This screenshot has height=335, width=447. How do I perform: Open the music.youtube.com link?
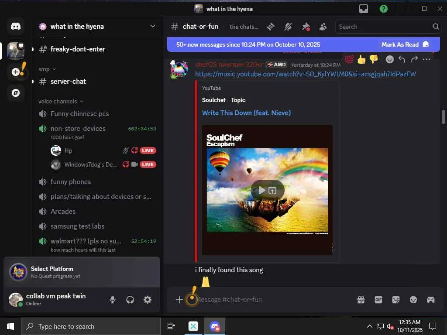click(305, 74)
